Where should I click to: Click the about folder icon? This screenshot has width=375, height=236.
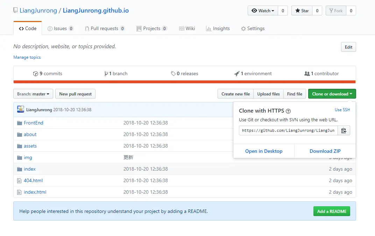point(20,135)
